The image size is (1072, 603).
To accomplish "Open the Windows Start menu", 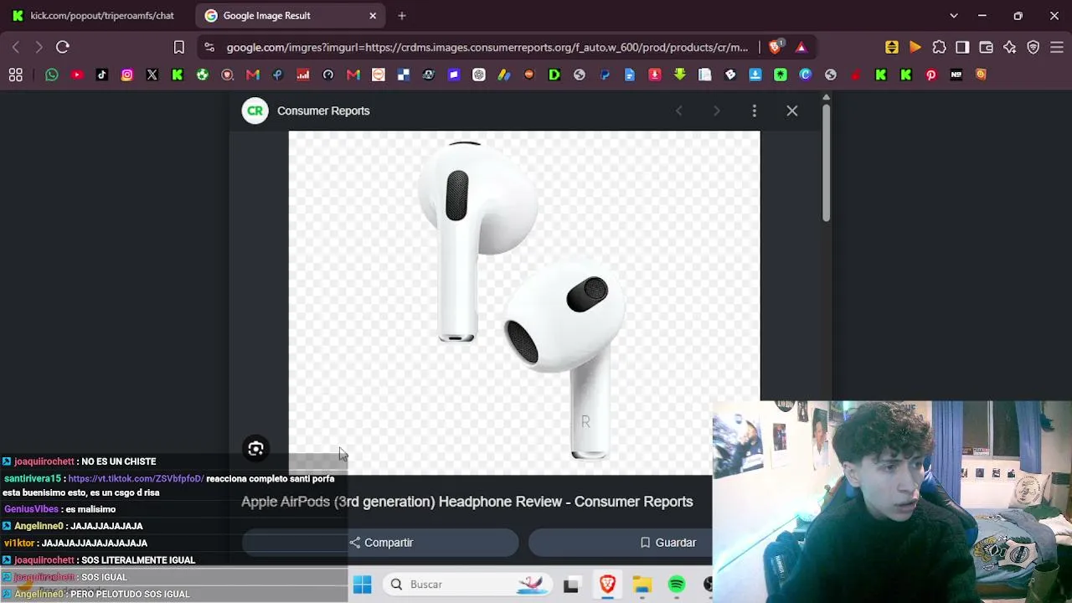I will click(x=362, y=585).
